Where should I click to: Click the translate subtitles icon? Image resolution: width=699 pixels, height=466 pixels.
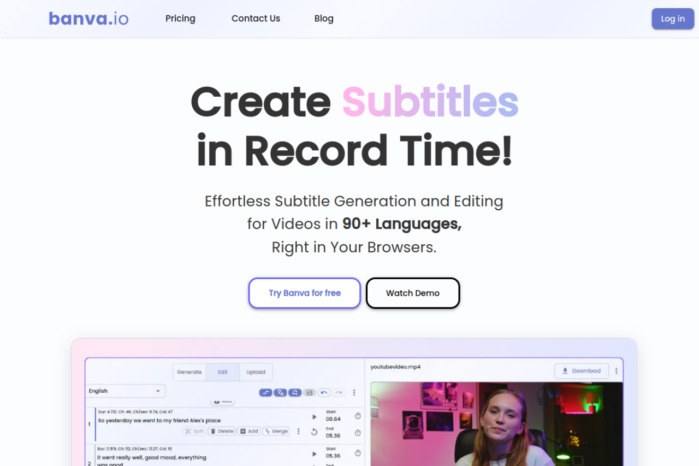click(280, 392)
